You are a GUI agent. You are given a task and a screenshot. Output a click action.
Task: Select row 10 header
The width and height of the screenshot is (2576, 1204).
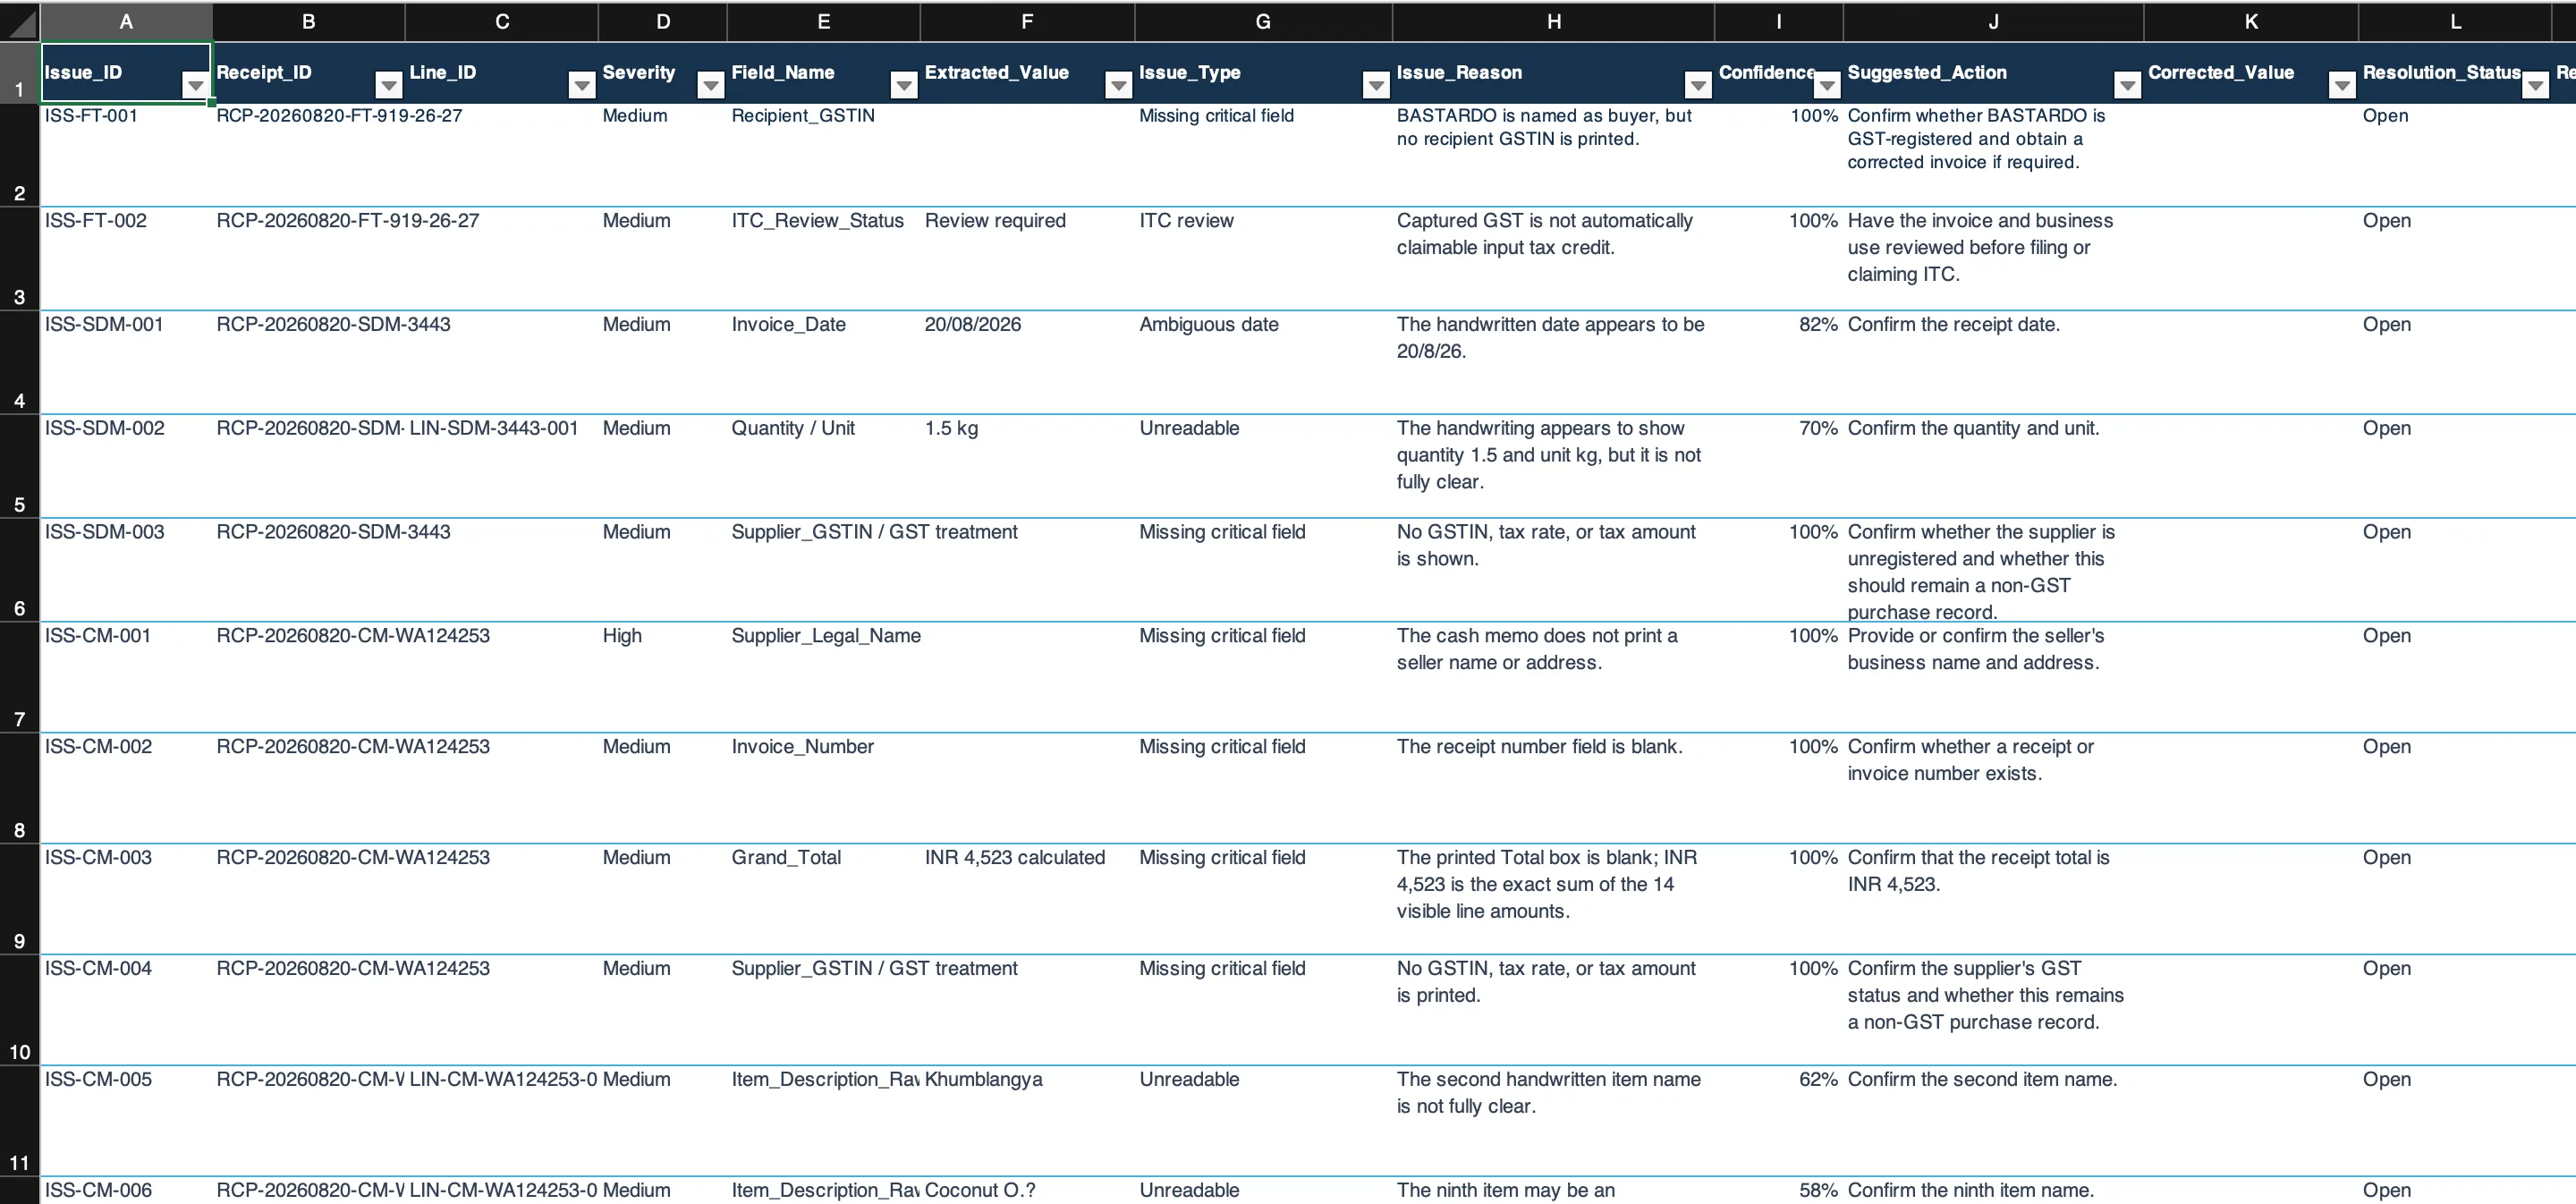click(19, 1010)
